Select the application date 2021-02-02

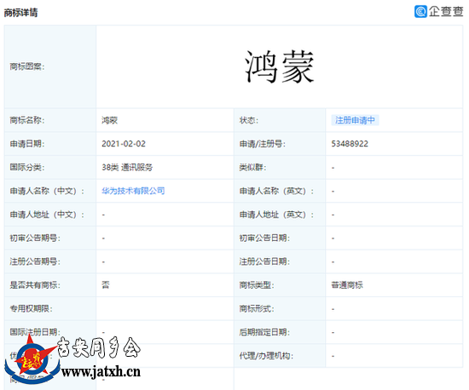(124, 144)
